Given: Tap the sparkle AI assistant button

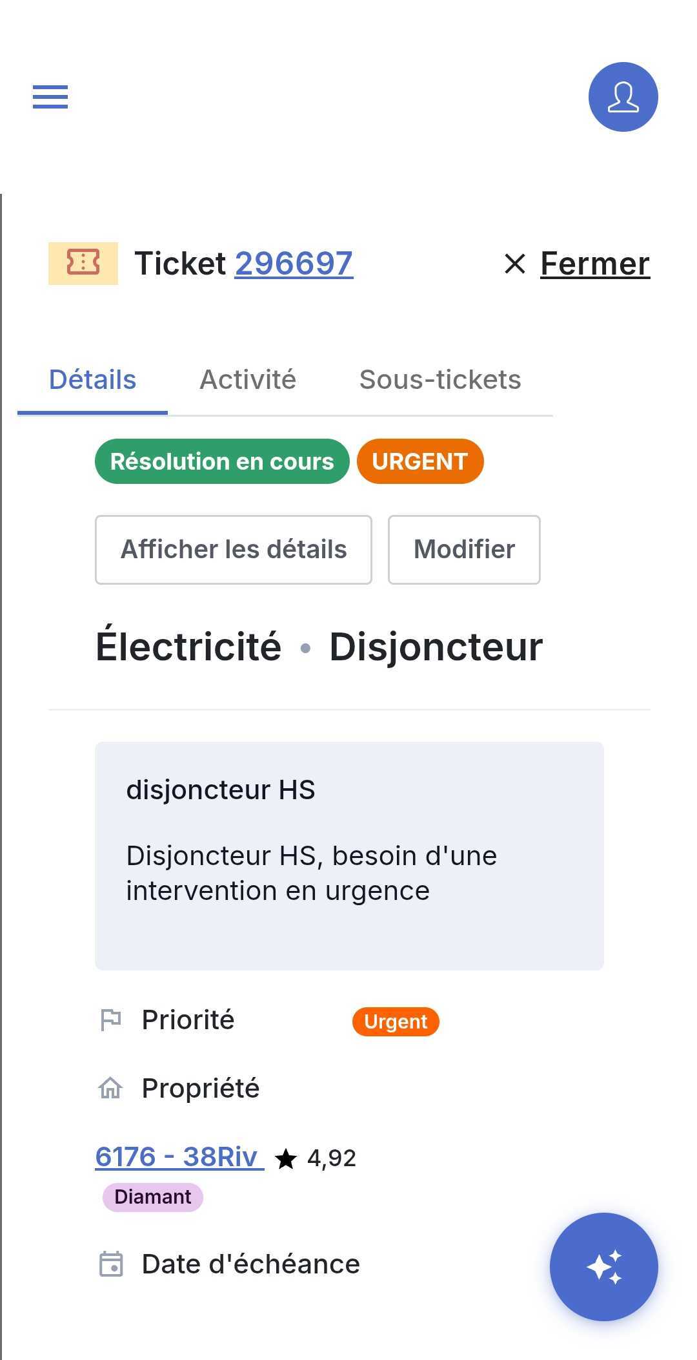Looking at the screenshot, I should [x=603, y=1266].
